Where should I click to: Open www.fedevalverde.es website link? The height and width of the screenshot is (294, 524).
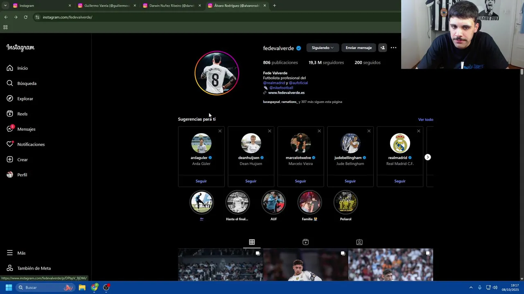[x=286, y=93]
